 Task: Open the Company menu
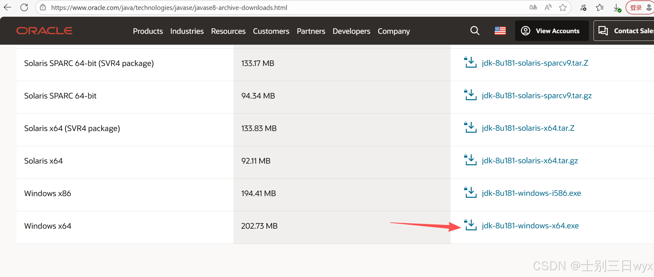[x=394, y=31]
